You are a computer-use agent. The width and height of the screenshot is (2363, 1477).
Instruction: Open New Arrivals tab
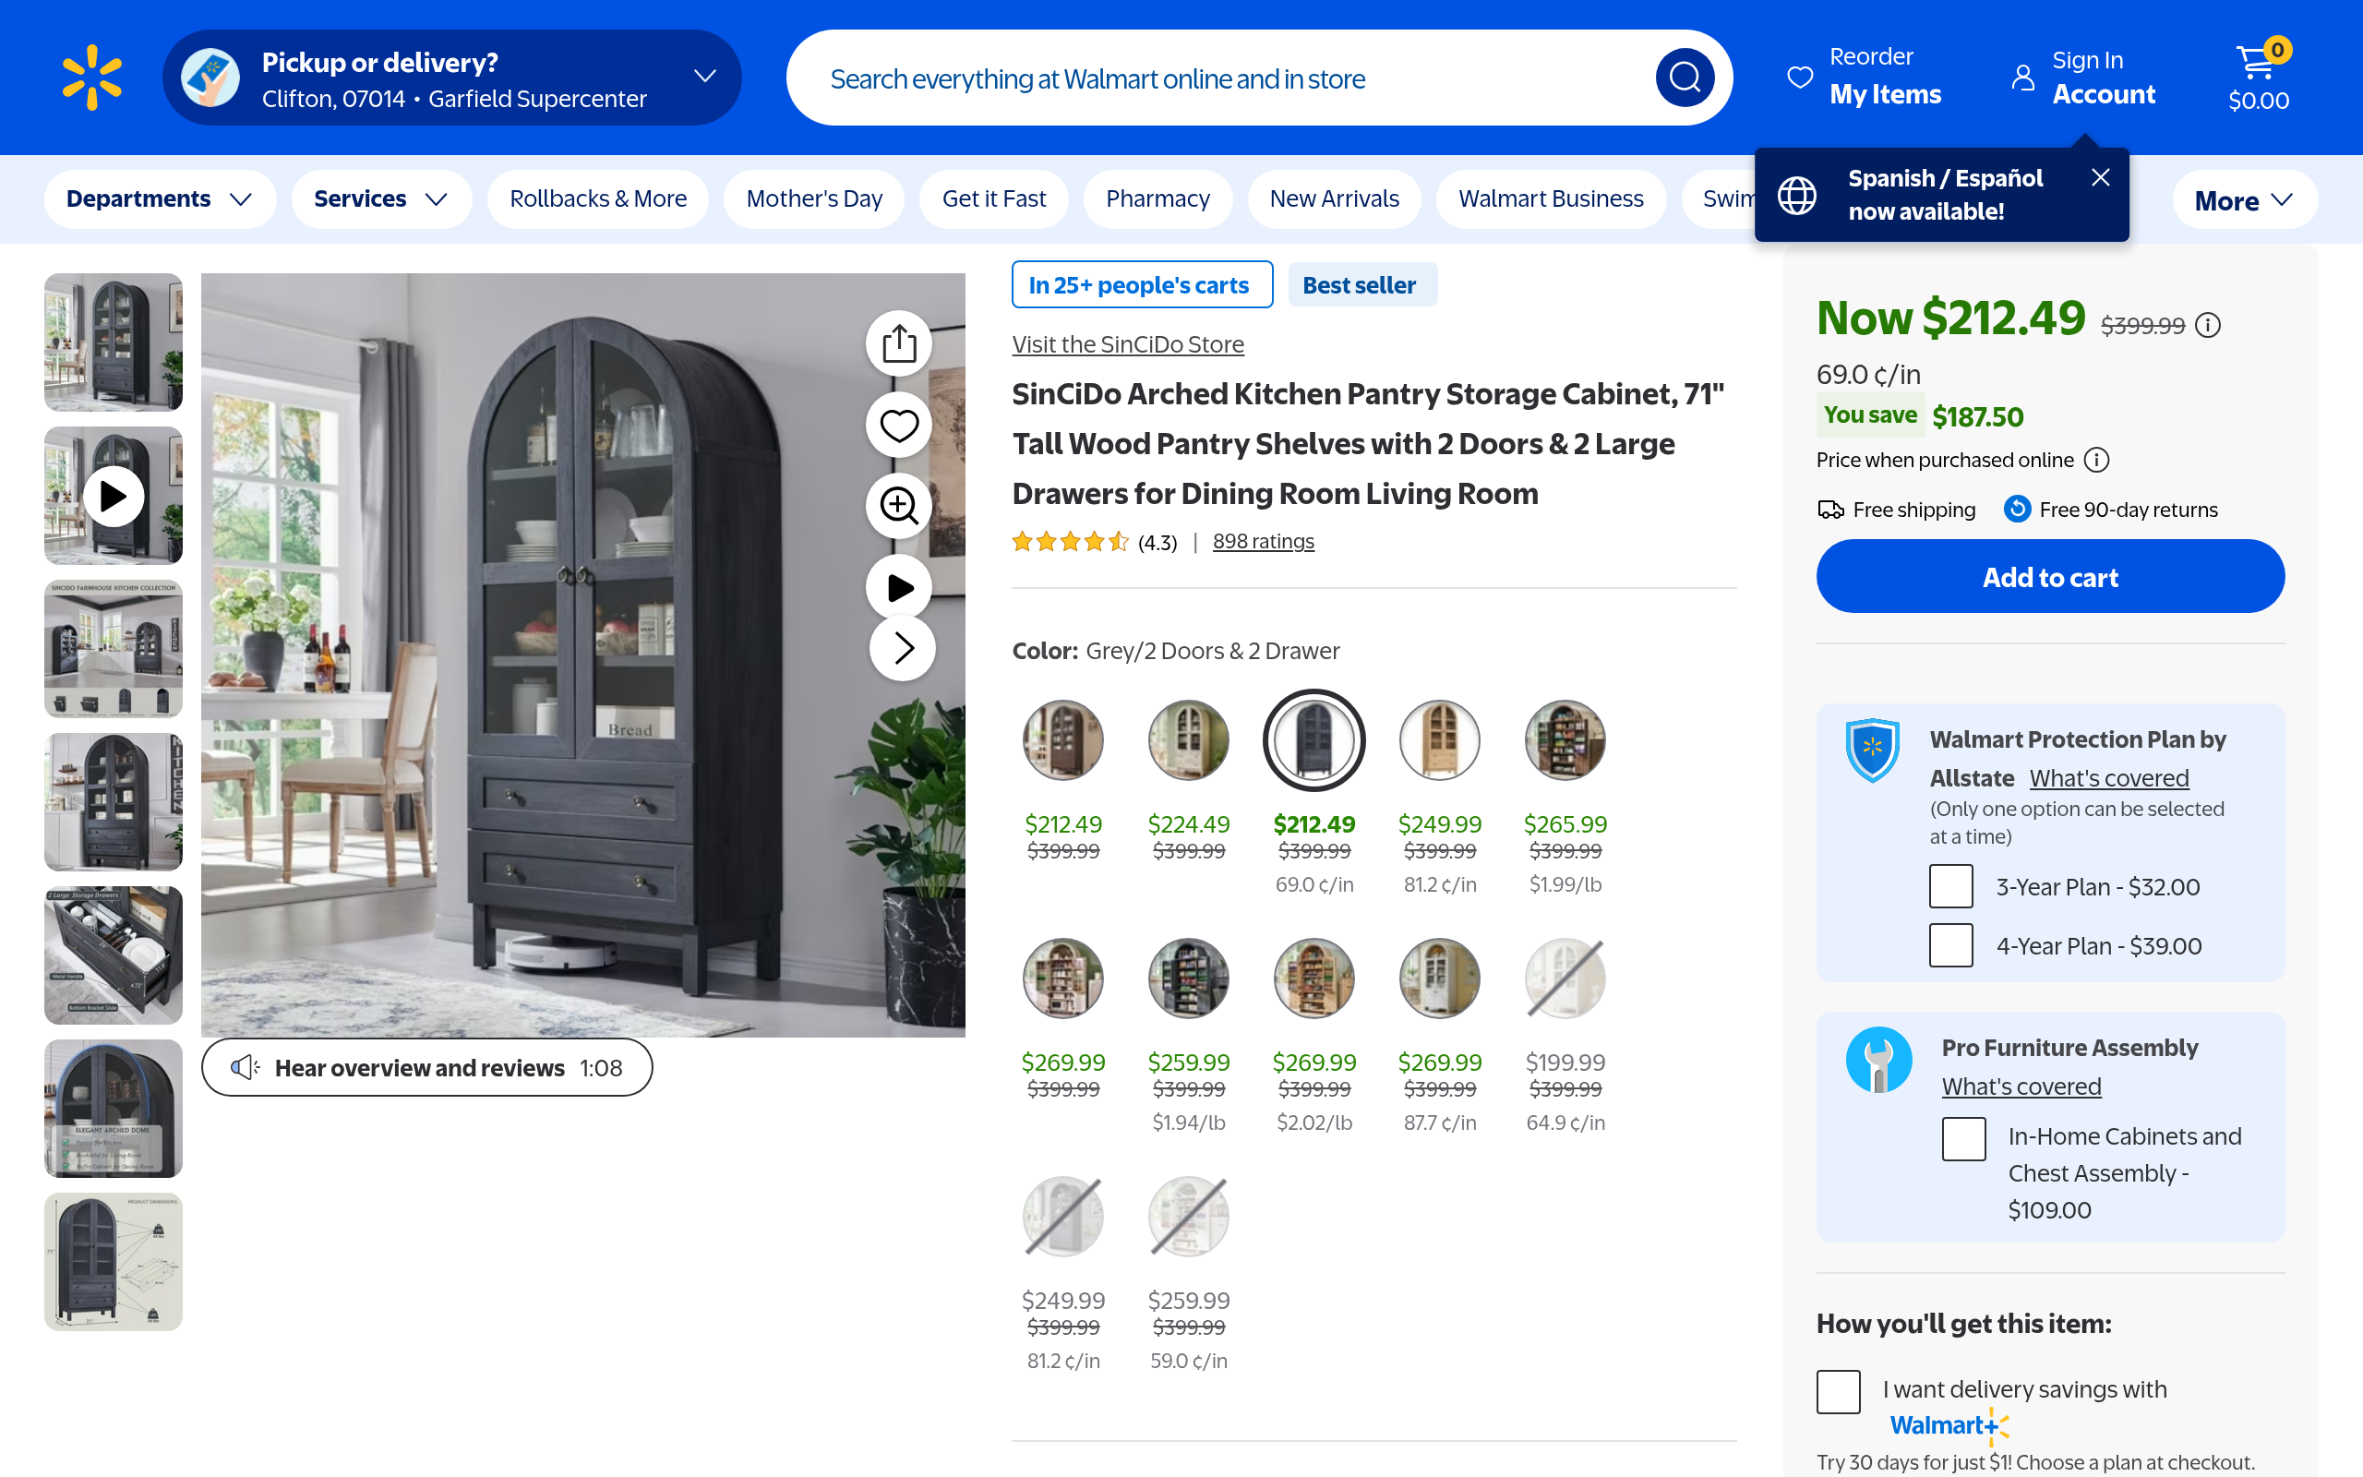point(1335,199)
